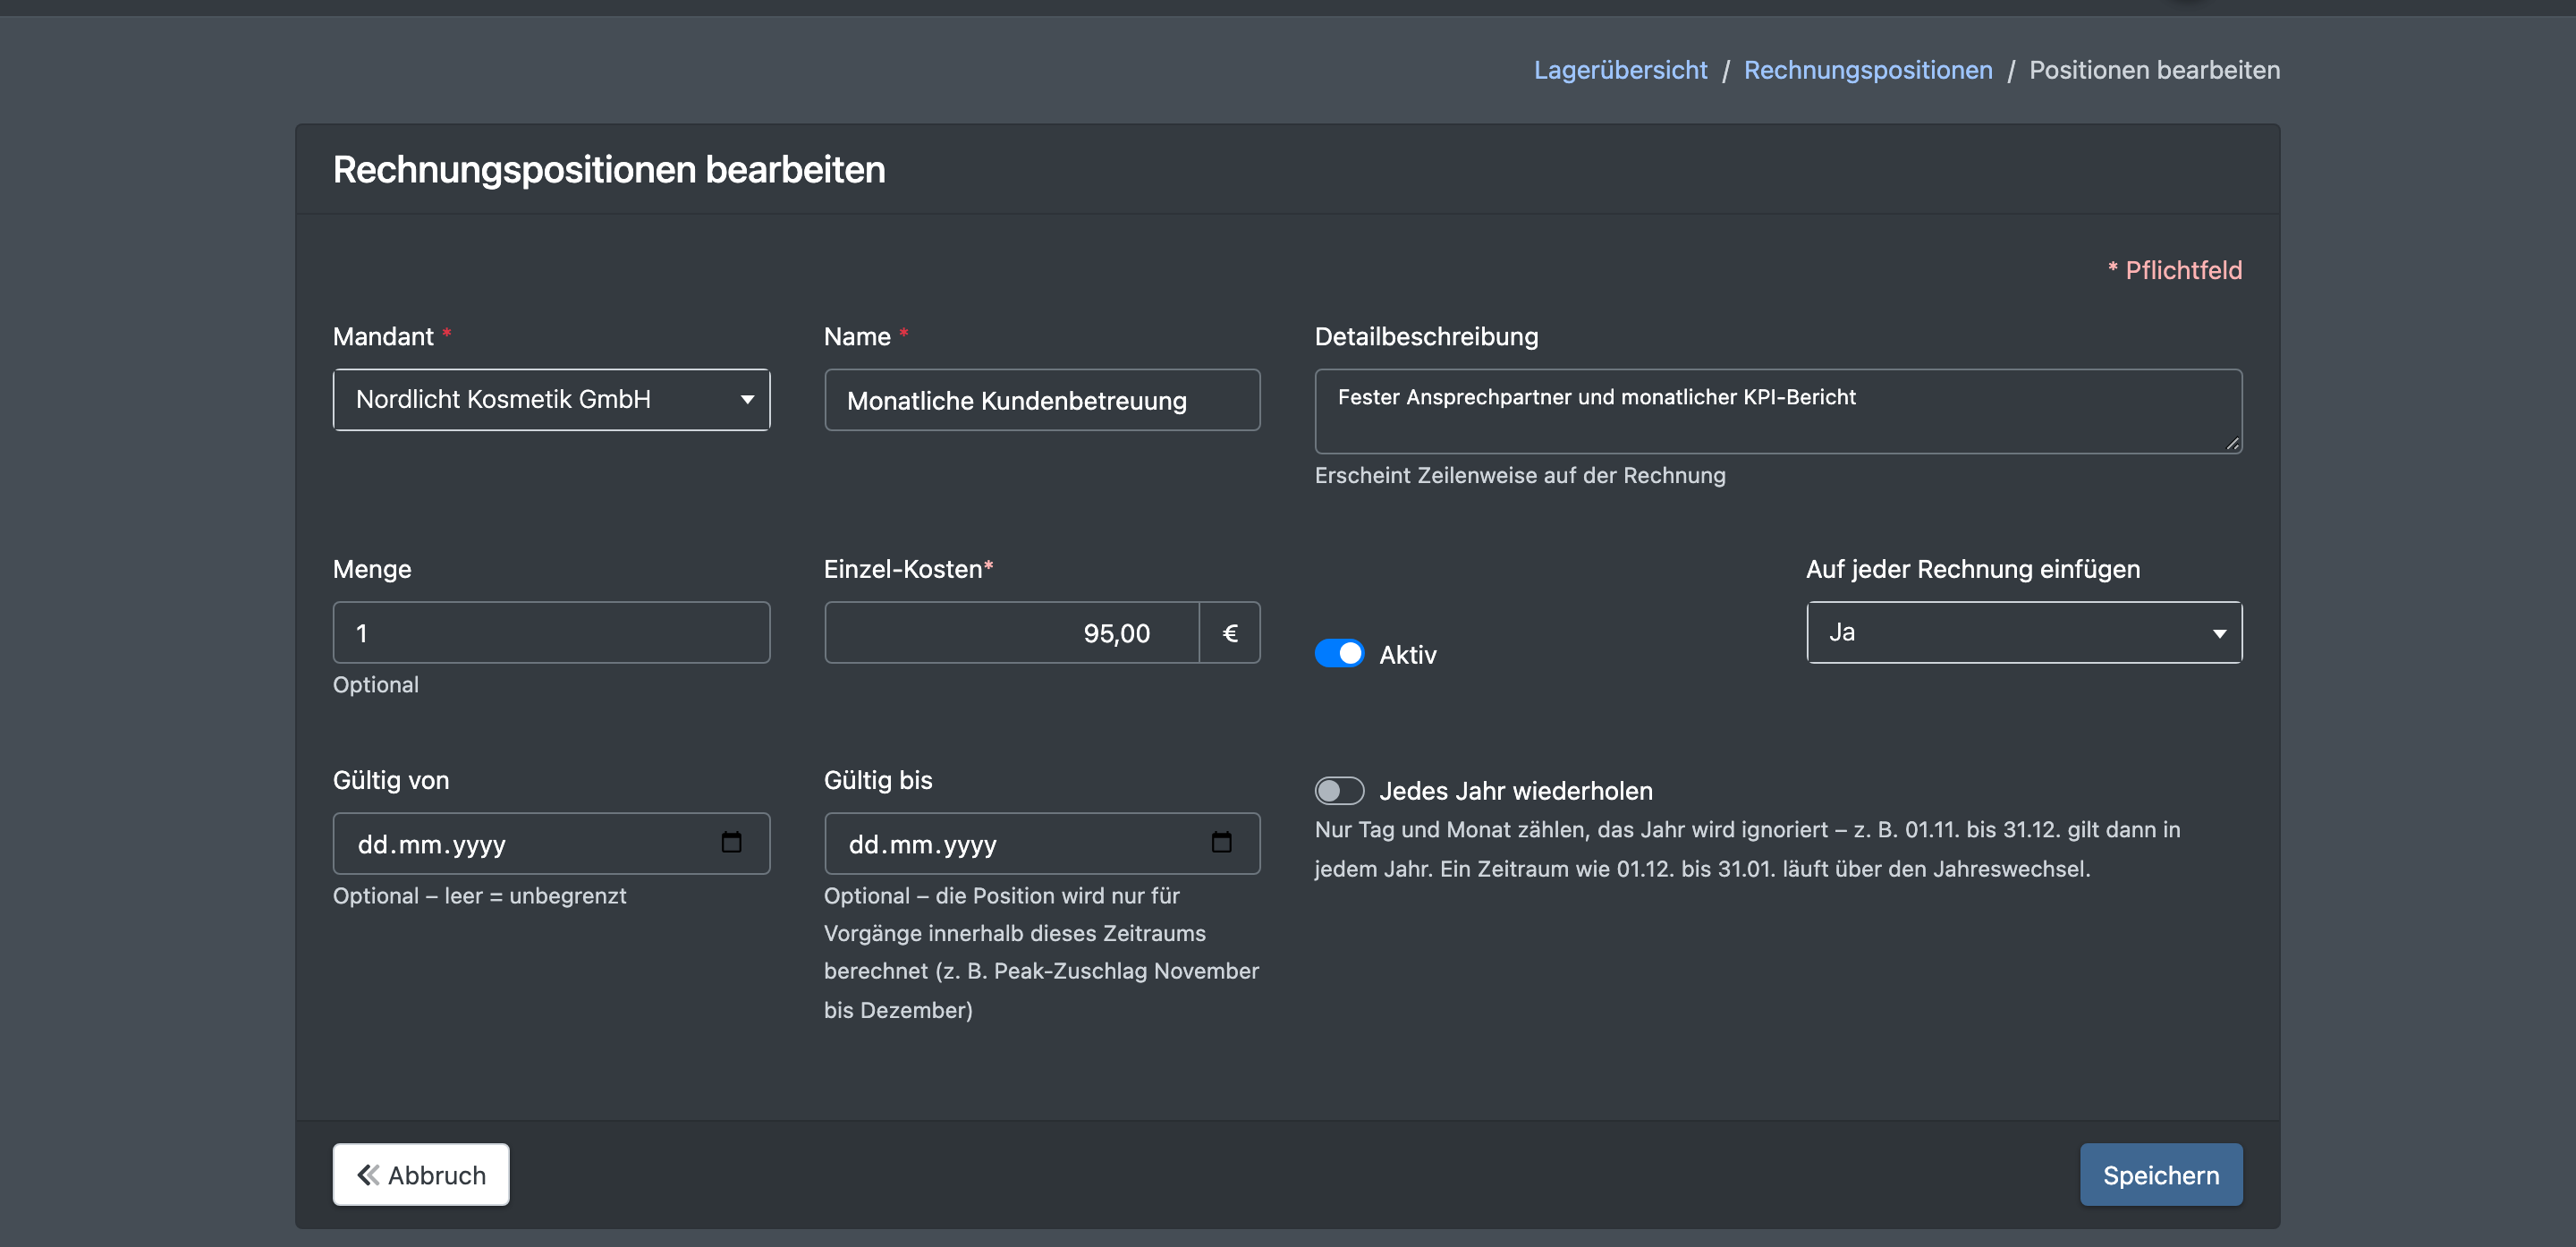
Task: Click 'Erscheint Zeilenweise auf der Rechnung' hint
Action: pos(1520,475)
